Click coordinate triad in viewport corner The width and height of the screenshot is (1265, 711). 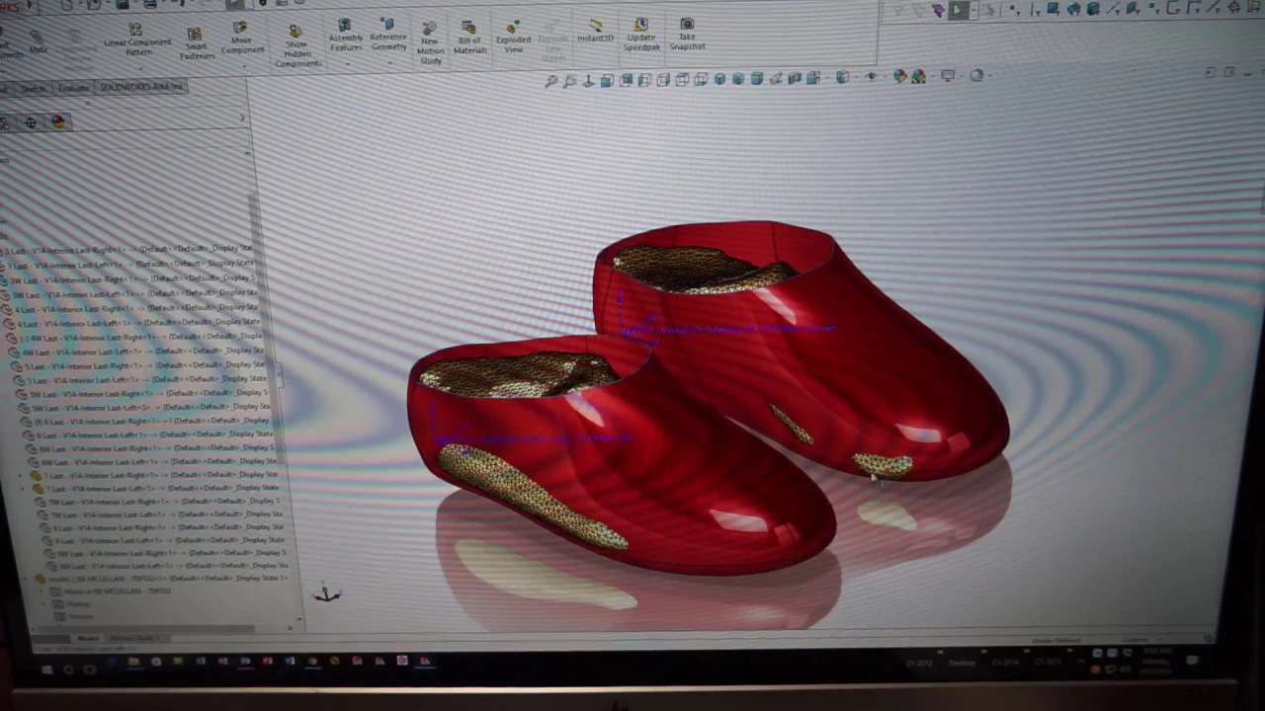(x=326, y=593)
